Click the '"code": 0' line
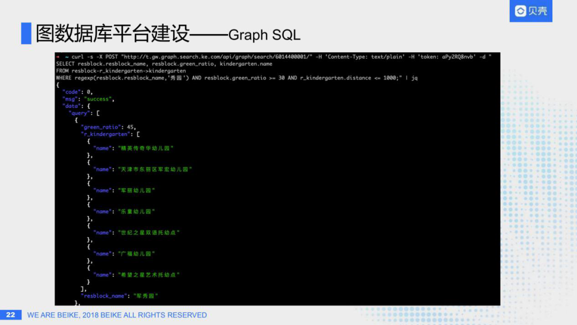Screen dimensions: 577x325 click(77, 92)
